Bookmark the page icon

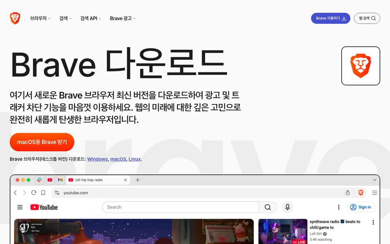coord(43,193)
